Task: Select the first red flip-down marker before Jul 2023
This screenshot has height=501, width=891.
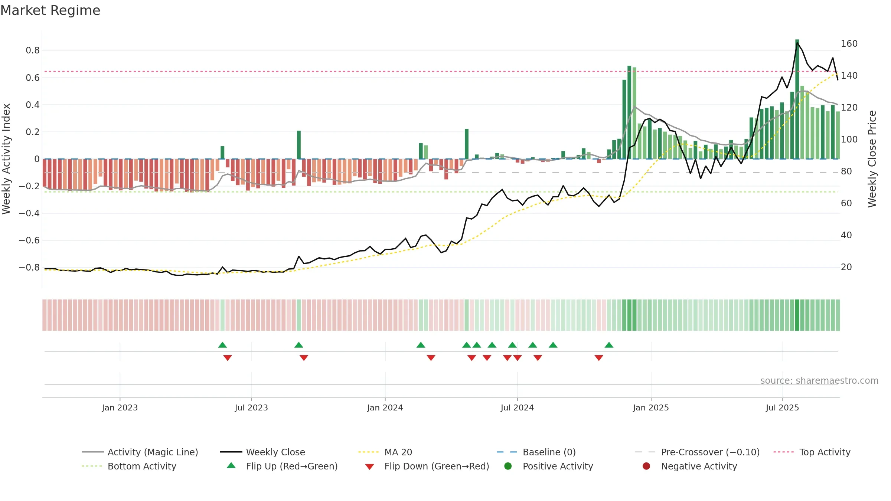Action: (228, 358)
